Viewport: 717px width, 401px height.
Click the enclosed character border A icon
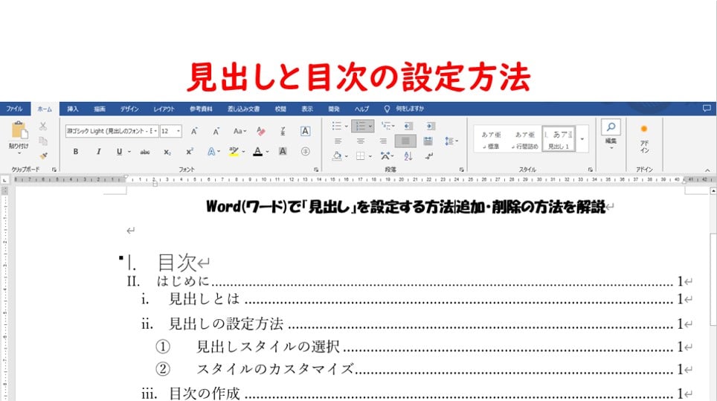click(306, 131)
